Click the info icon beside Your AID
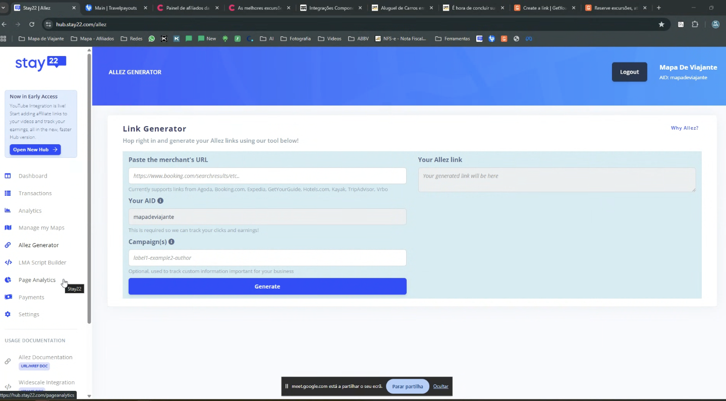This screenshot has height=401, width=726. pos(160,201)
